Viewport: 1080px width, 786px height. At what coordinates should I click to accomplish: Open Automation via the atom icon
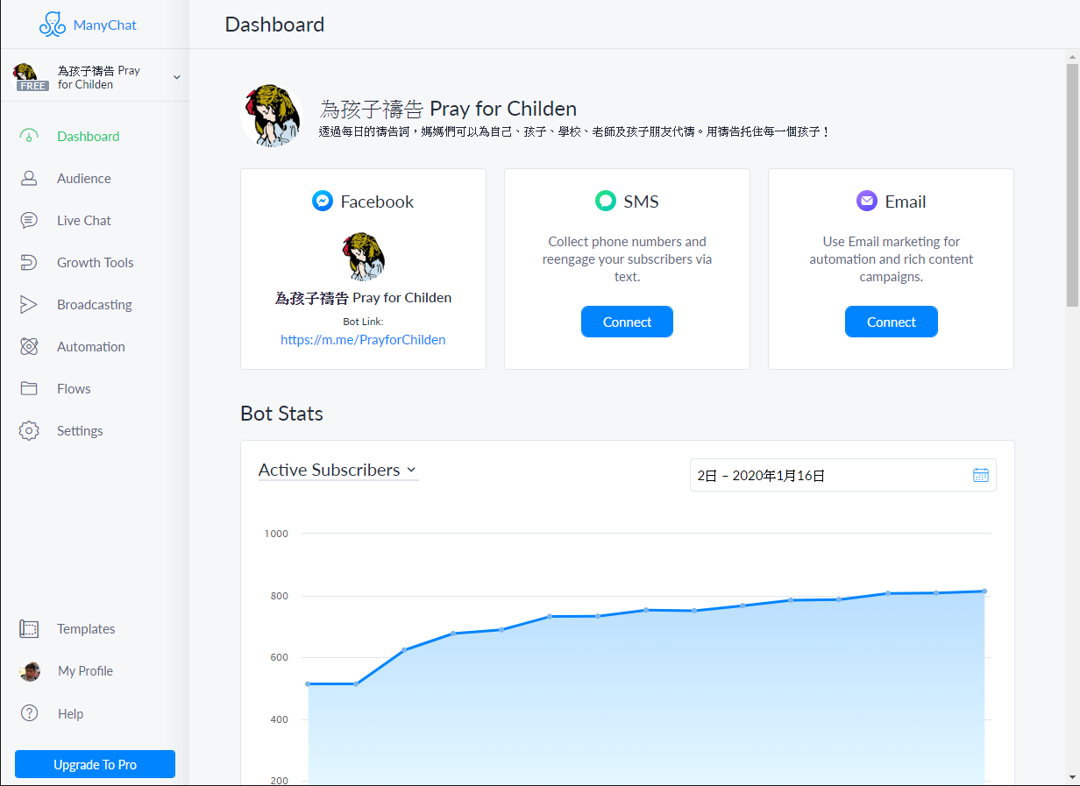click(29, 346)
